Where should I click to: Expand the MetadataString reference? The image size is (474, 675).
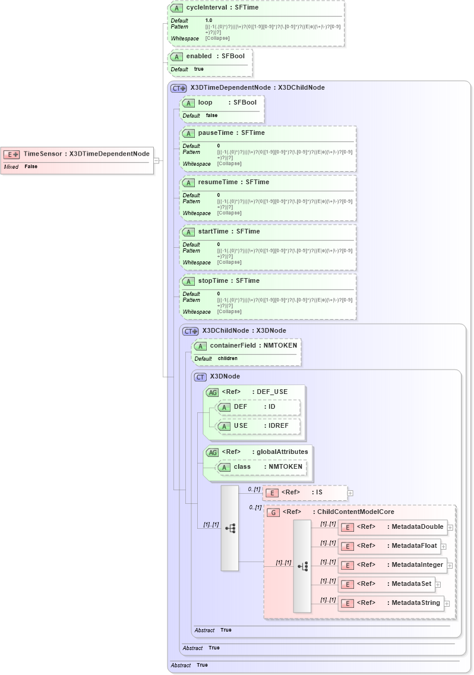pyautogui.click(x=447, y=603)
